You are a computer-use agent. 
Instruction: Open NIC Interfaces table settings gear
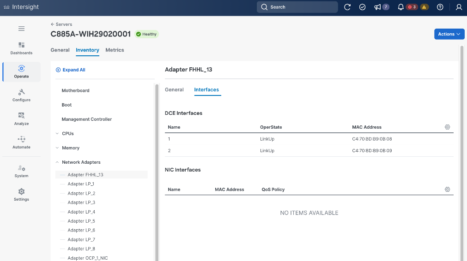pos(447,189)
